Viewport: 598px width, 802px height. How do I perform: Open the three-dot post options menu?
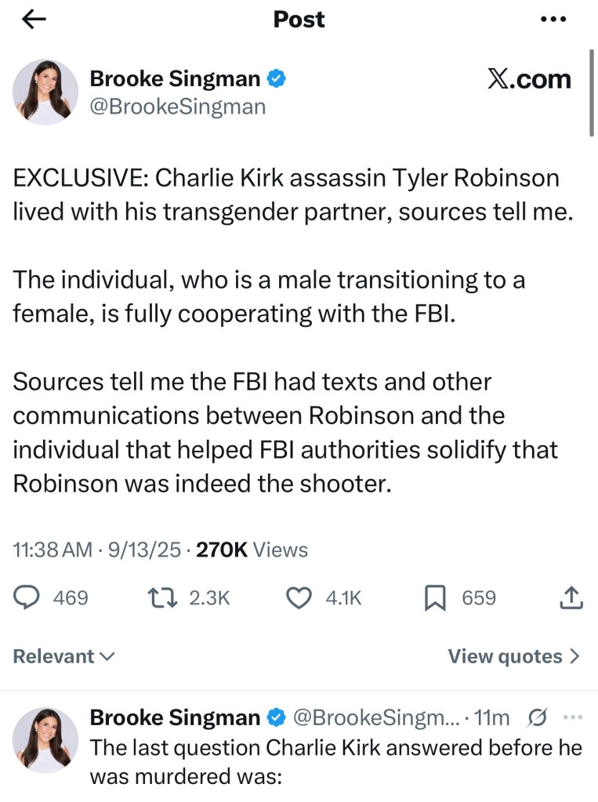pos(553,20)
